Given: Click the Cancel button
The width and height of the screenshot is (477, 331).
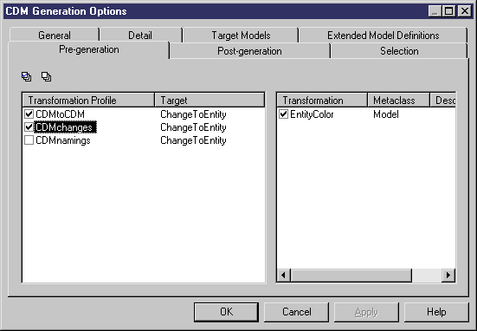Looking at the screenshot, I should [x=297, y=312].
